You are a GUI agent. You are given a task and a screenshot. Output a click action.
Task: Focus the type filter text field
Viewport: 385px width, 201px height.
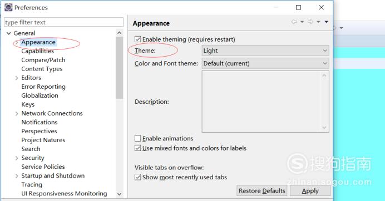(x=63, y=22)
